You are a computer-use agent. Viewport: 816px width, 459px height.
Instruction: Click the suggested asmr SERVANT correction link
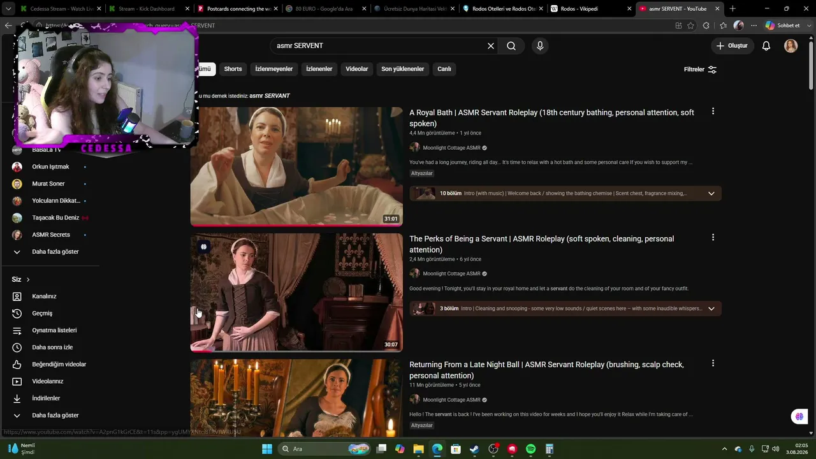click(270, 96)
